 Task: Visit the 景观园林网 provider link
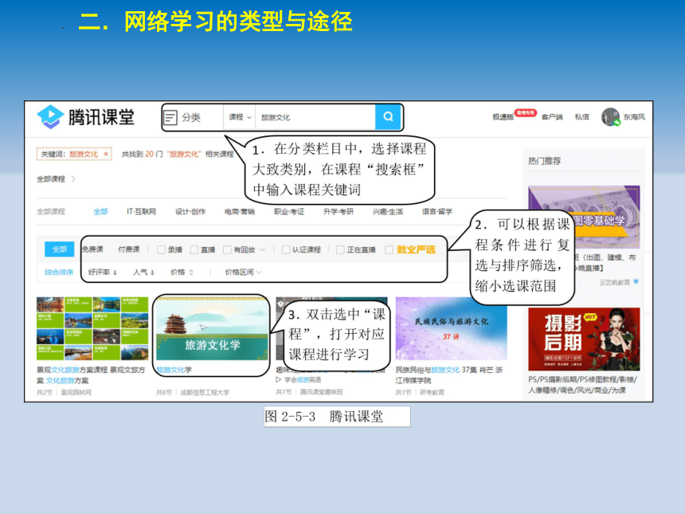tap(76, 393)
